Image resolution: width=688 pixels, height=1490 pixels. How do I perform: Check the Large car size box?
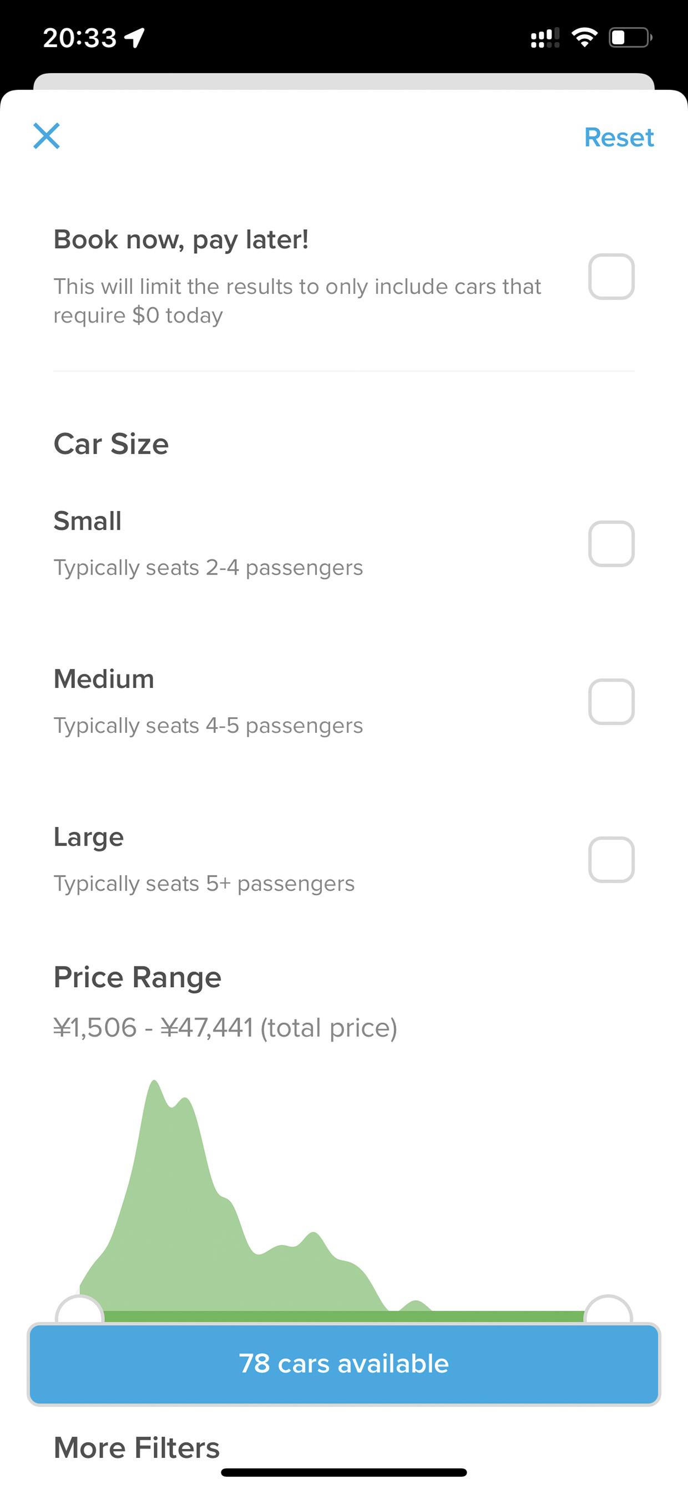coord(611,859)
